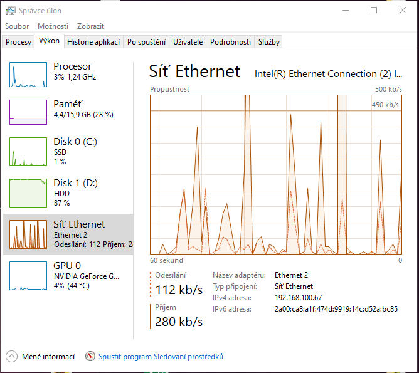This screenshot has height=373, width=419.
Task: Open Disk 1 (D:) HDD performance view
Action: [28, 193]
